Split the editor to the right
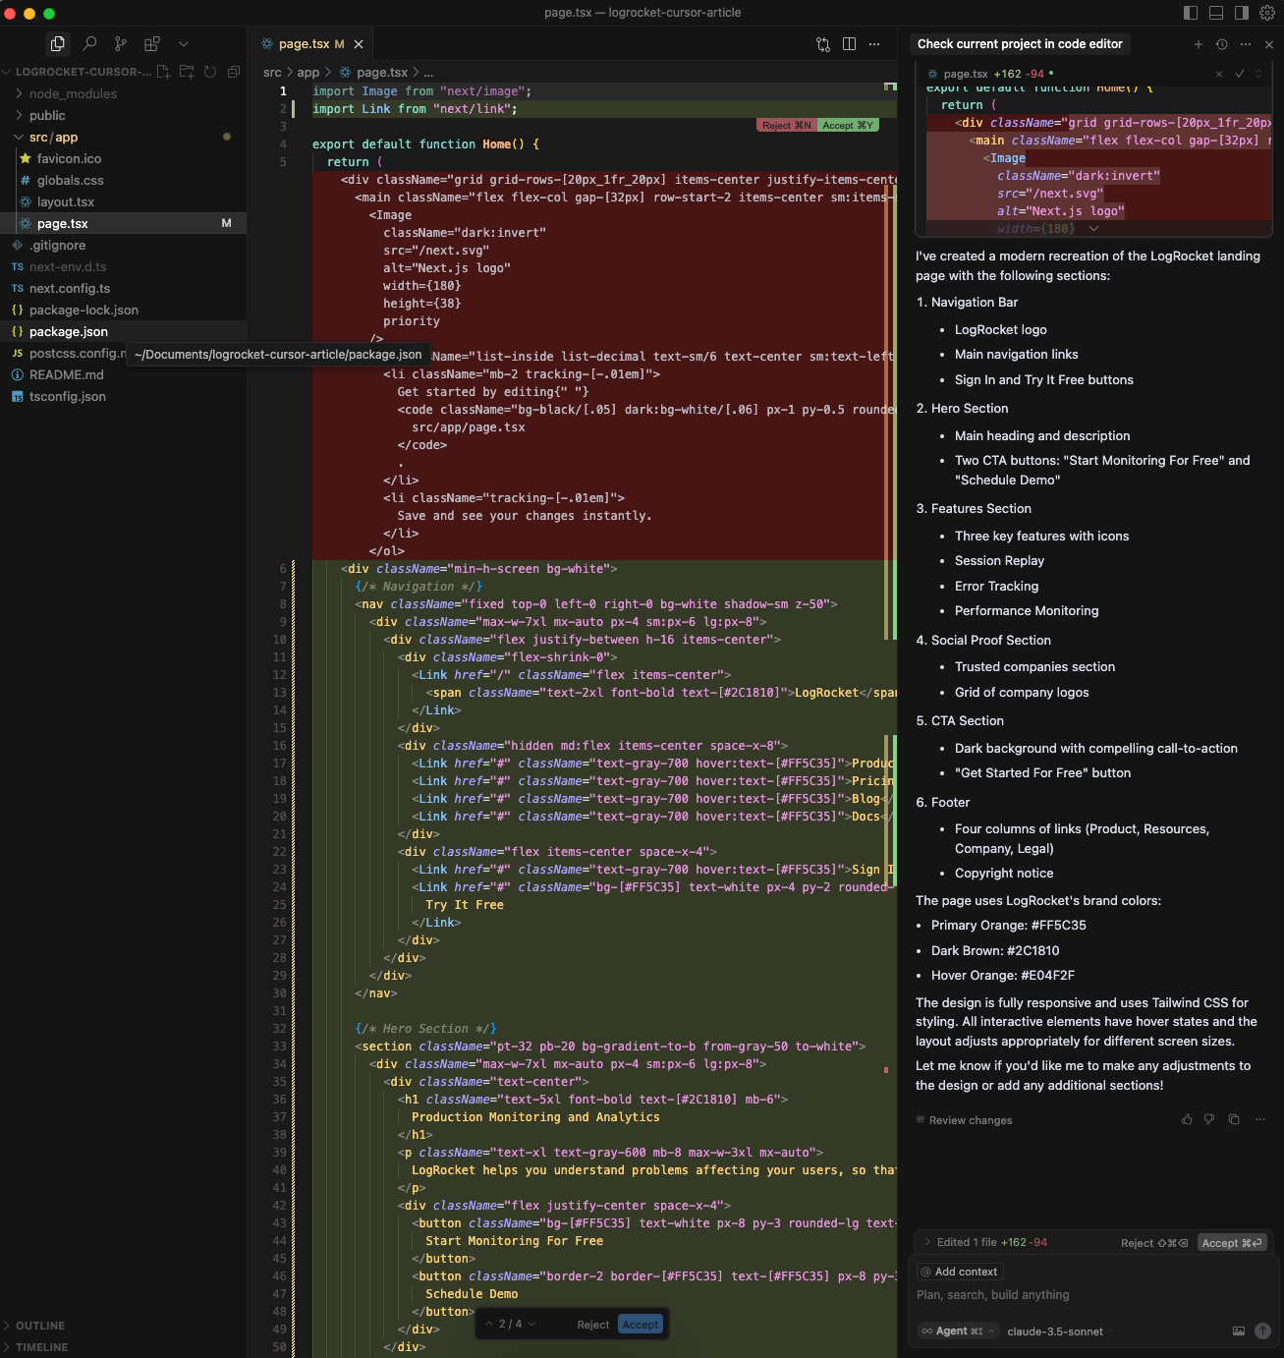Screen dimensions: 1284x1358 [x=849, y=44]
